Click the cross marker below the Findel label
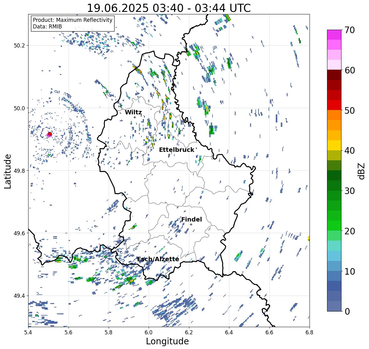 coord(191,225)
